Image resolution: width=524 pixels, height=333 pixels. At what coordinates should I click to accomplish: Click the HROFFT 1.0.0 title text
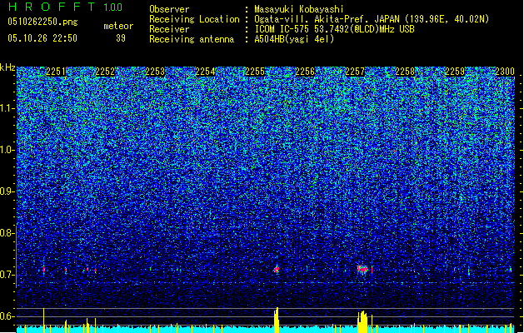coord(65,7)
